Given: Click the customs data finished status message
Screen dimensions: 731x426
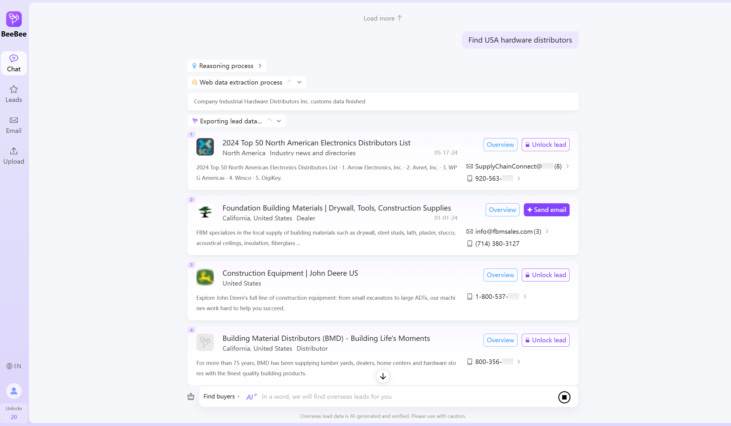Looking at the screenshot, I should click(x=279, y=101).
